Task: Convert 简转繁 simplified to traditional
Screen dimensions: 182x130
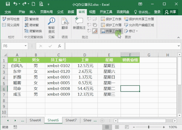Action: coord(32,25)
